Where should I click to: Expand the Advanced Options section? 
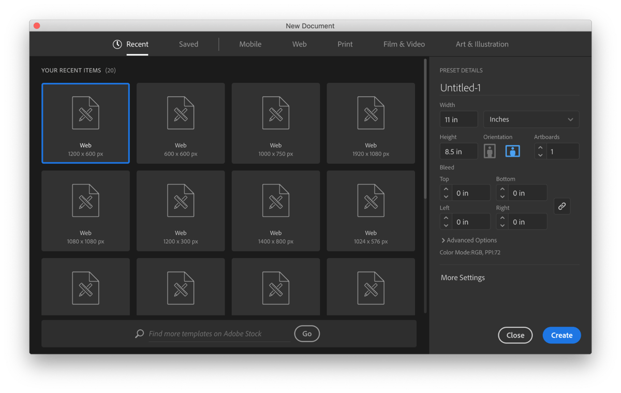pos(468,240)
